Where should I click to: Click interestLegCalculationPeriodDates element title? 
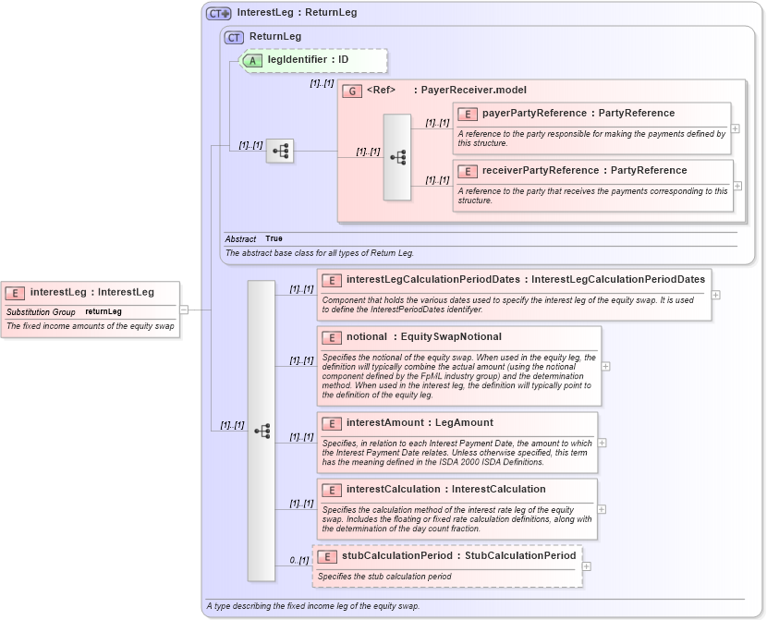(526, 279)
